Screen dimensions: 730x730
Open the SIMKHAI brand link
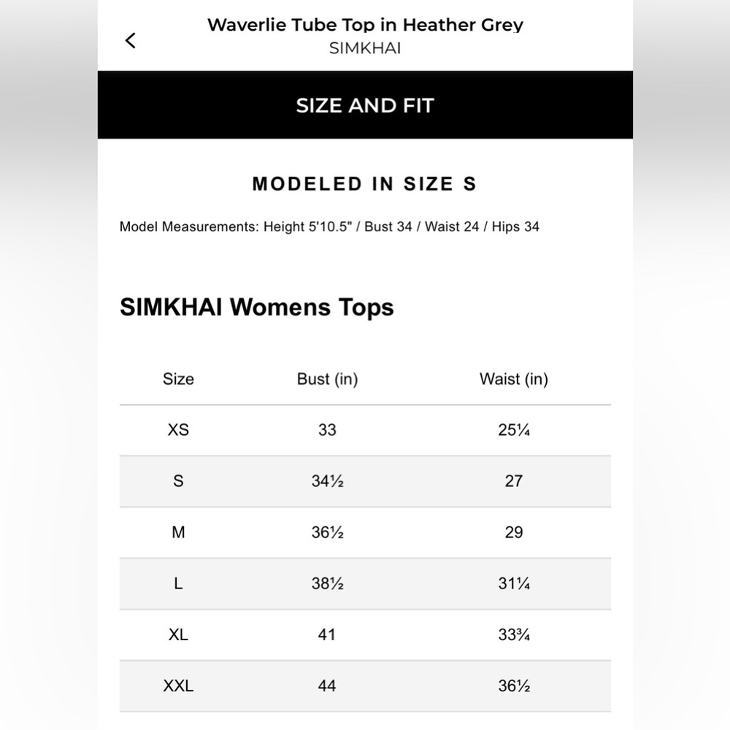(365, 48)
